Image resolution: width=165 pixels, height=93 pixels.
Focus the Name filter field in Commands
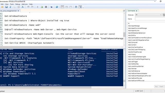click(150, 19)
